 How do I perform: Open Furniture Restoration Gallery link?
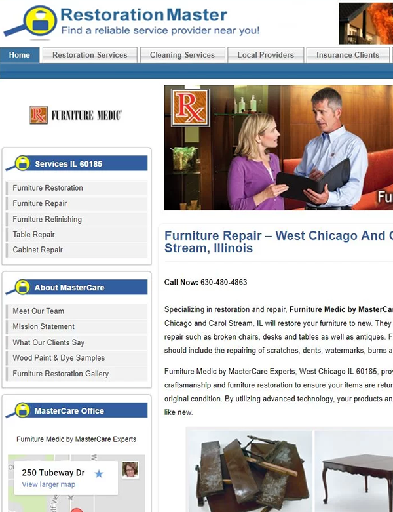pyautogui.click(x=77, y=373)
